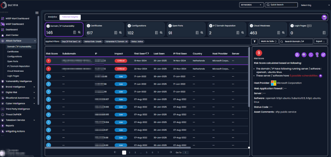The height and width of the screenshot is (157, 331).
Task: Click the purple search action icon in details
Action: pos(304,55)
